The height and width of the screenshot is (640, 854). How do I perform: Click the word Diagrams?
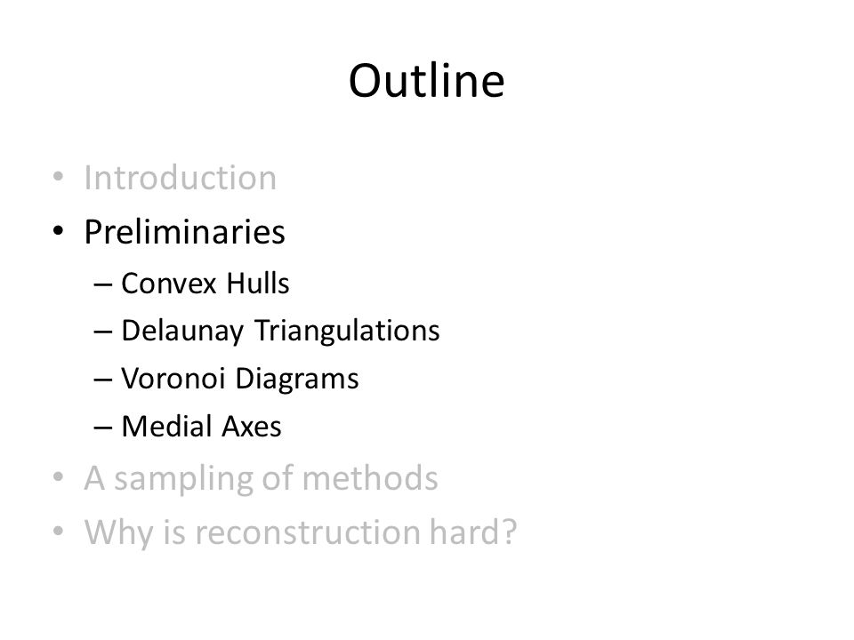coord(297,379)
